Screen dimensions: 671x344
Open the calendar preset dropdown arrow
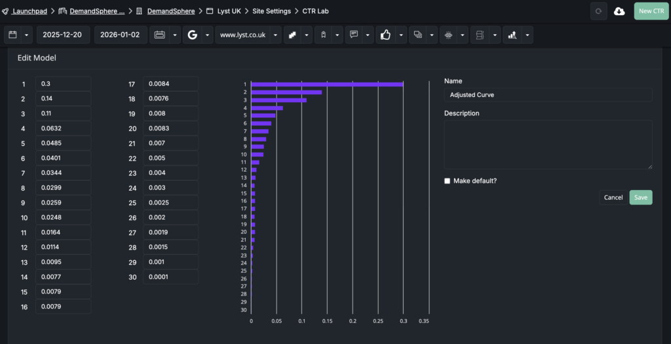point(27,35)
